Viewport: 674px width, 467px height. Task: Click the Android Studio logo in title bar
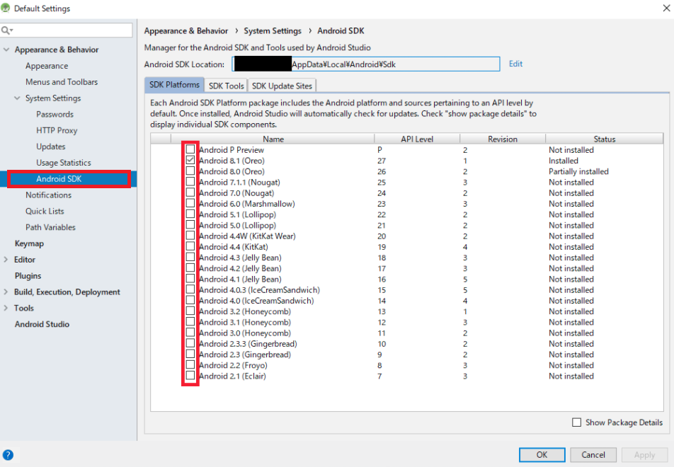click(x=5, y=8)
